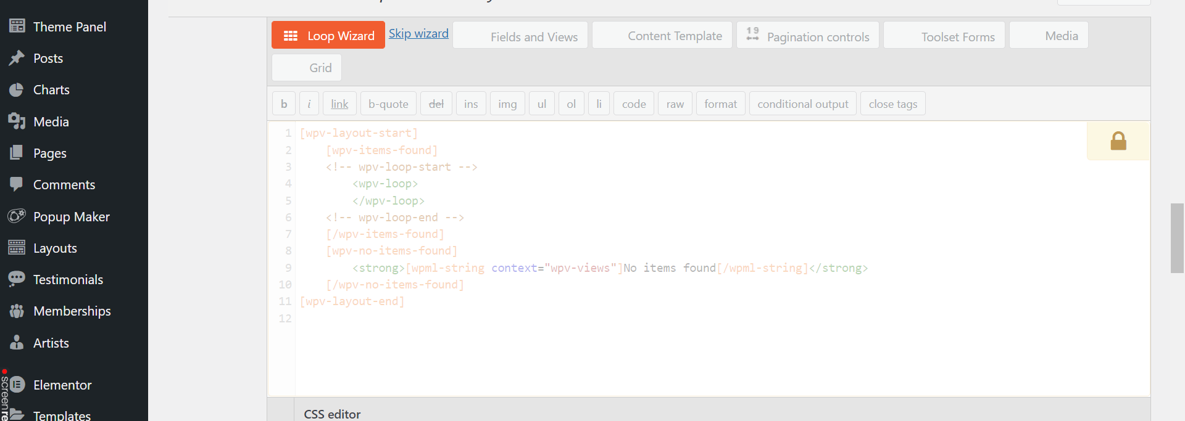The width and height of the screenshot is (1185, 421).
Task: Click the CSS editor section header
Action: [332, 414]
